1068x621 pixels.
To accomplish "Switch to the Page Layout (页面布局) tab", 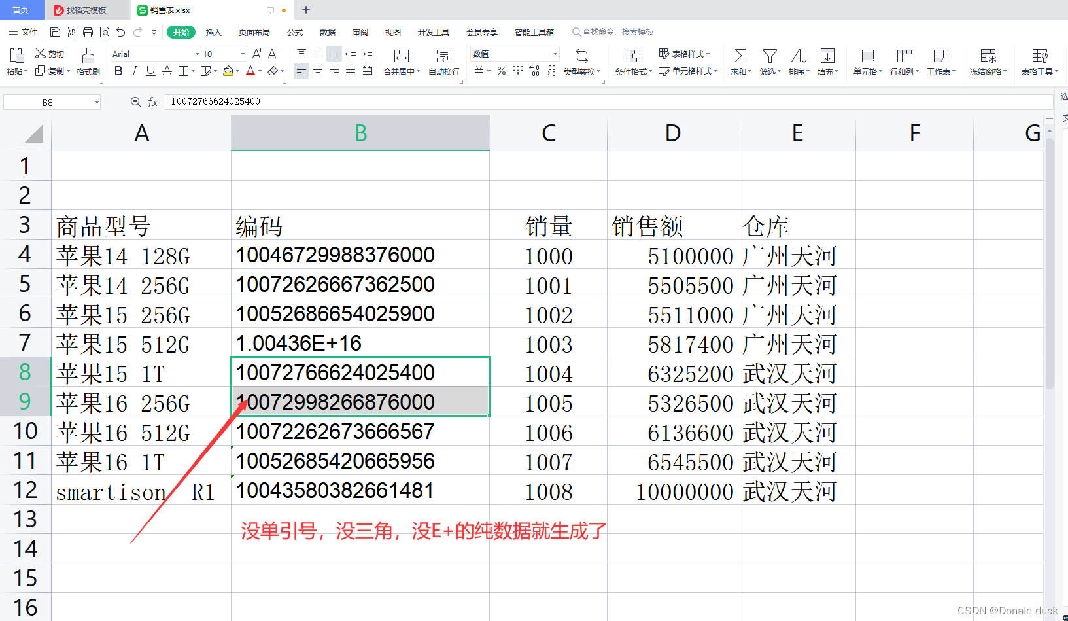I will click(254, 32).
